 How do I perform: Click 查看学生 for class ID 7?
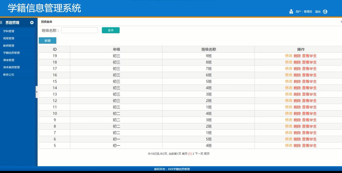point(309,133)
